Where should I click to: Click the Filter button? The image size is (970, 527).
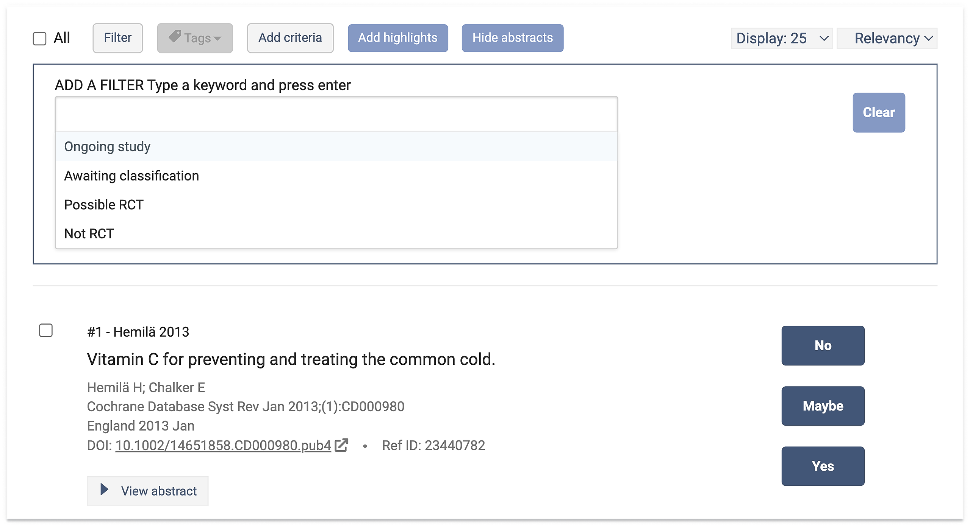click(117, 38)
